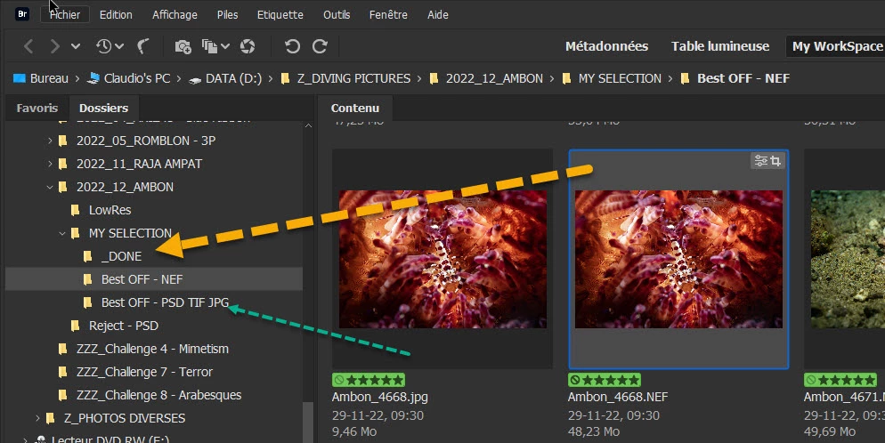The width and height of the screenshot is (885, 443).
Task: Select the Reject - PSD folder
Action: [x=124, y=326]
